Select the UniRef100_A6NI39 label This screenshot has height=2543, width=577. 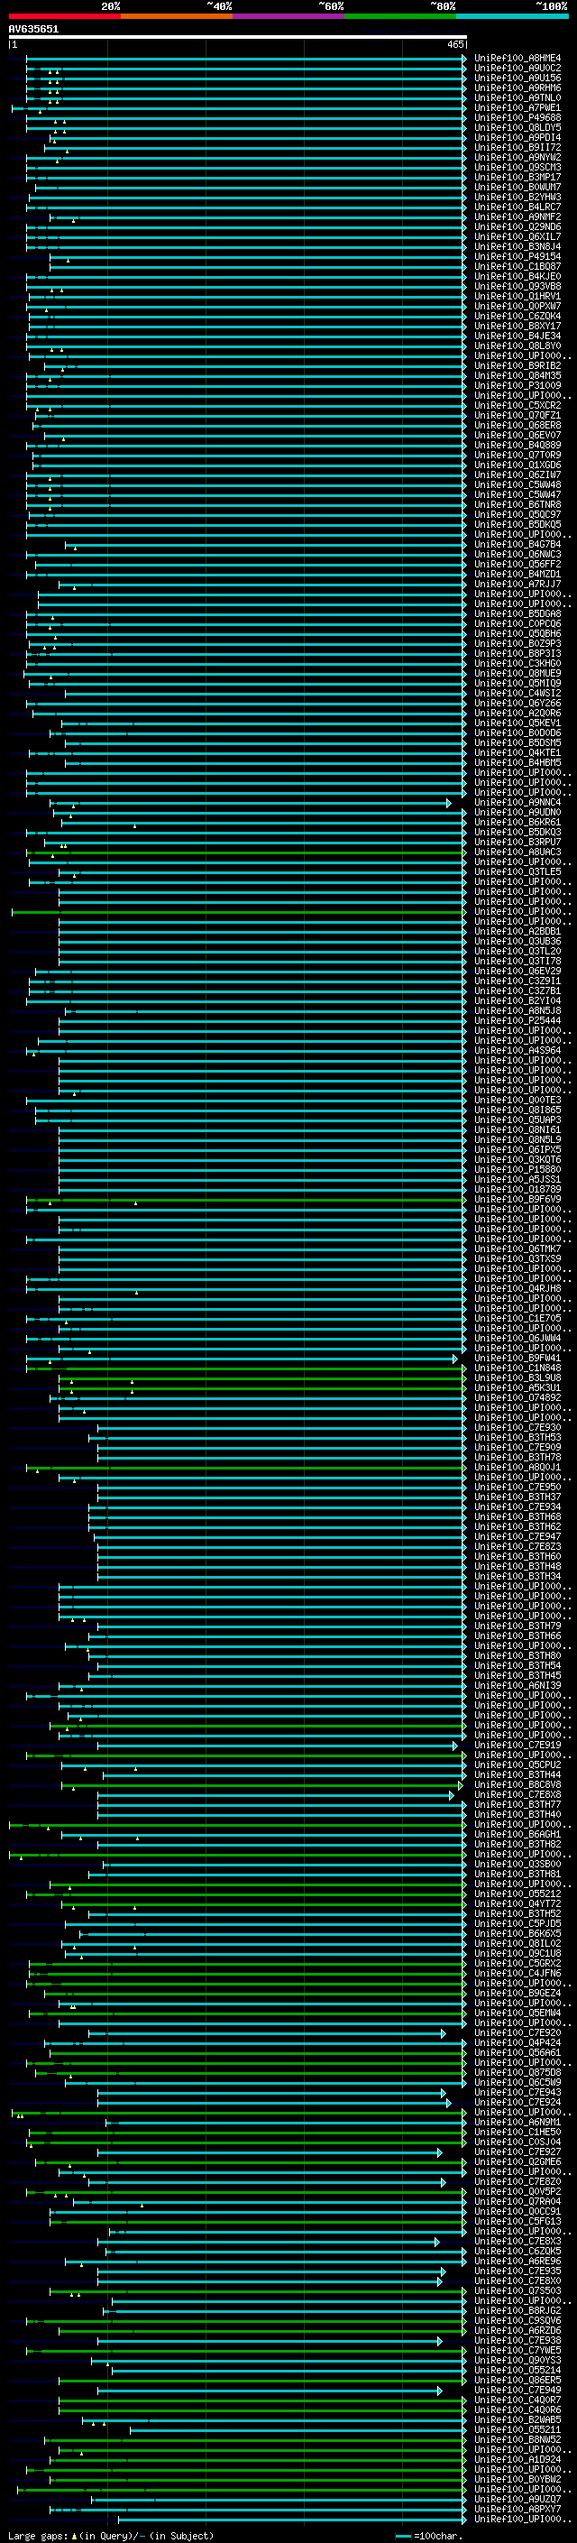point(517,1685)
